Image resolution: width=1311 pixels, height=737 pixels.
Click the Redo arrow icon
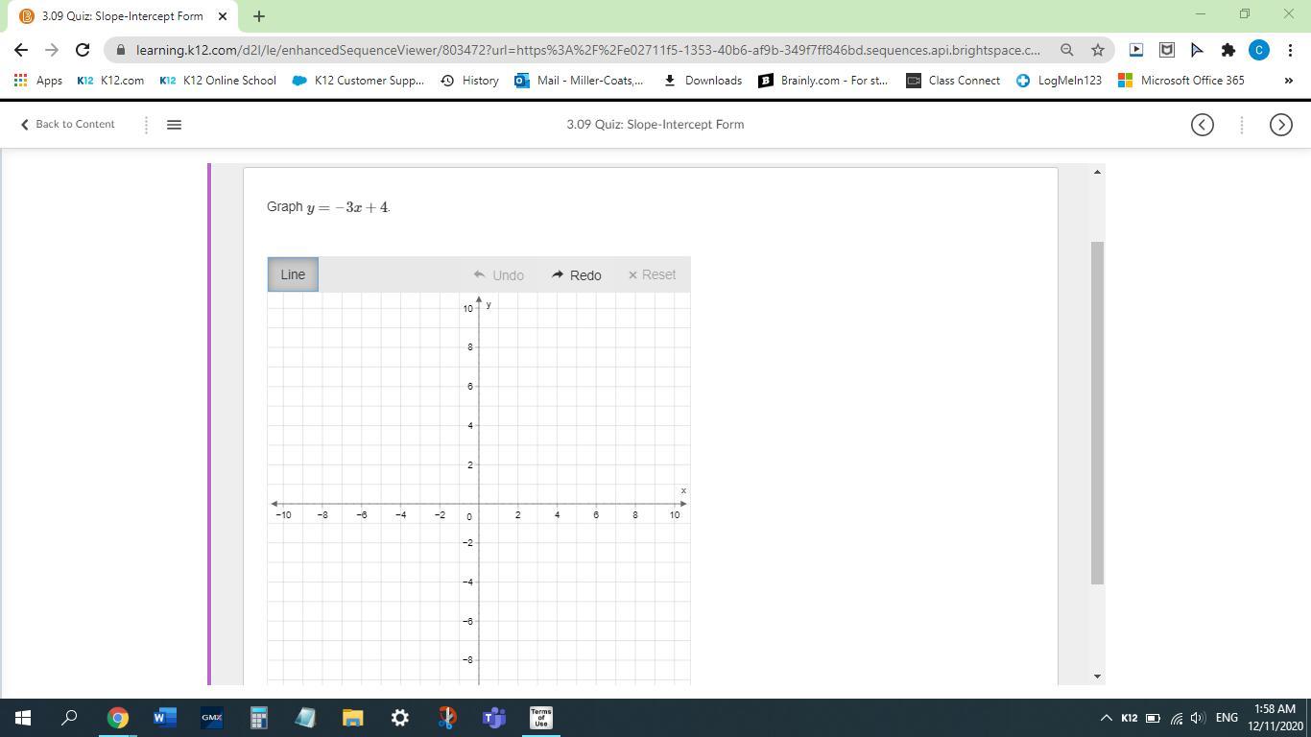[558, 274]
